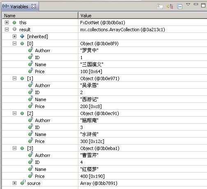Click the Name property icon under [1]
Viewport: 207px width, 189px height.
(x=31, y=99)
